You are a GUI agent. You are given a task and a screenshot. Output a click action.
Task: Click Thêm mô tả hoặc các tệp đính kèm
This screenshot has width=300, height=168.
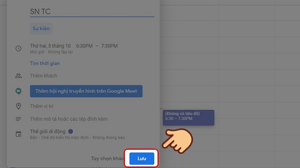(69, 119)
